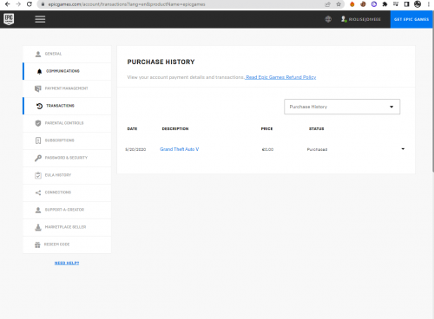Reload the current page
Image resolution: width=434 pixels, height=319 pixels.
[x=30, y=4]
